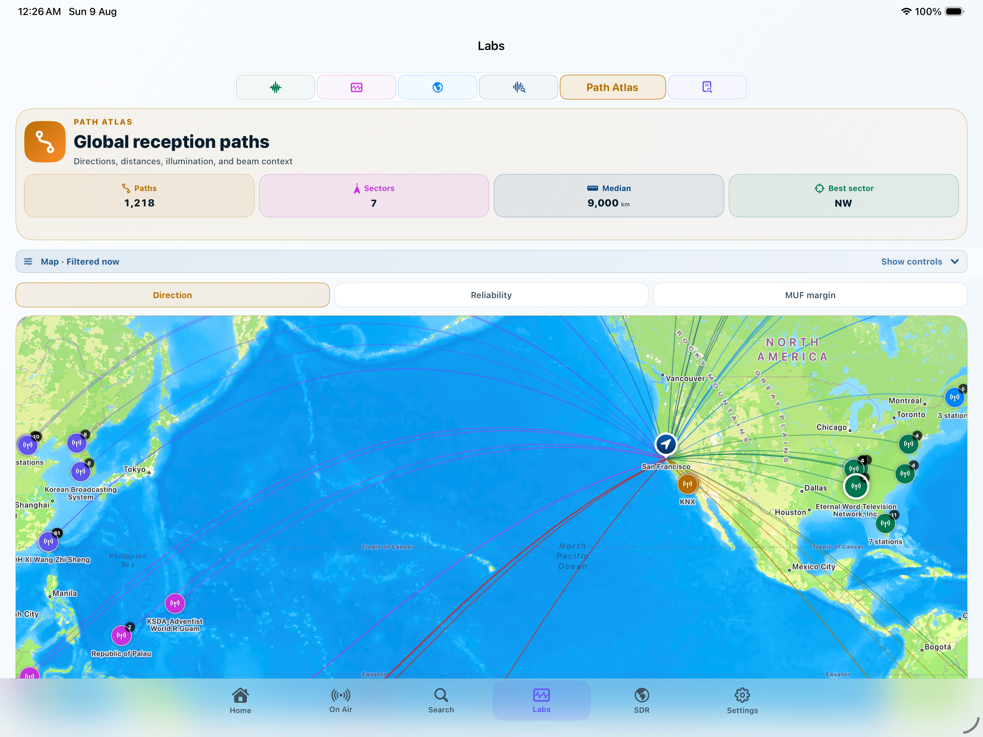This screenshot has width=983, height=737.
Task: Tap the Show controls link
Action: (912, 262)
